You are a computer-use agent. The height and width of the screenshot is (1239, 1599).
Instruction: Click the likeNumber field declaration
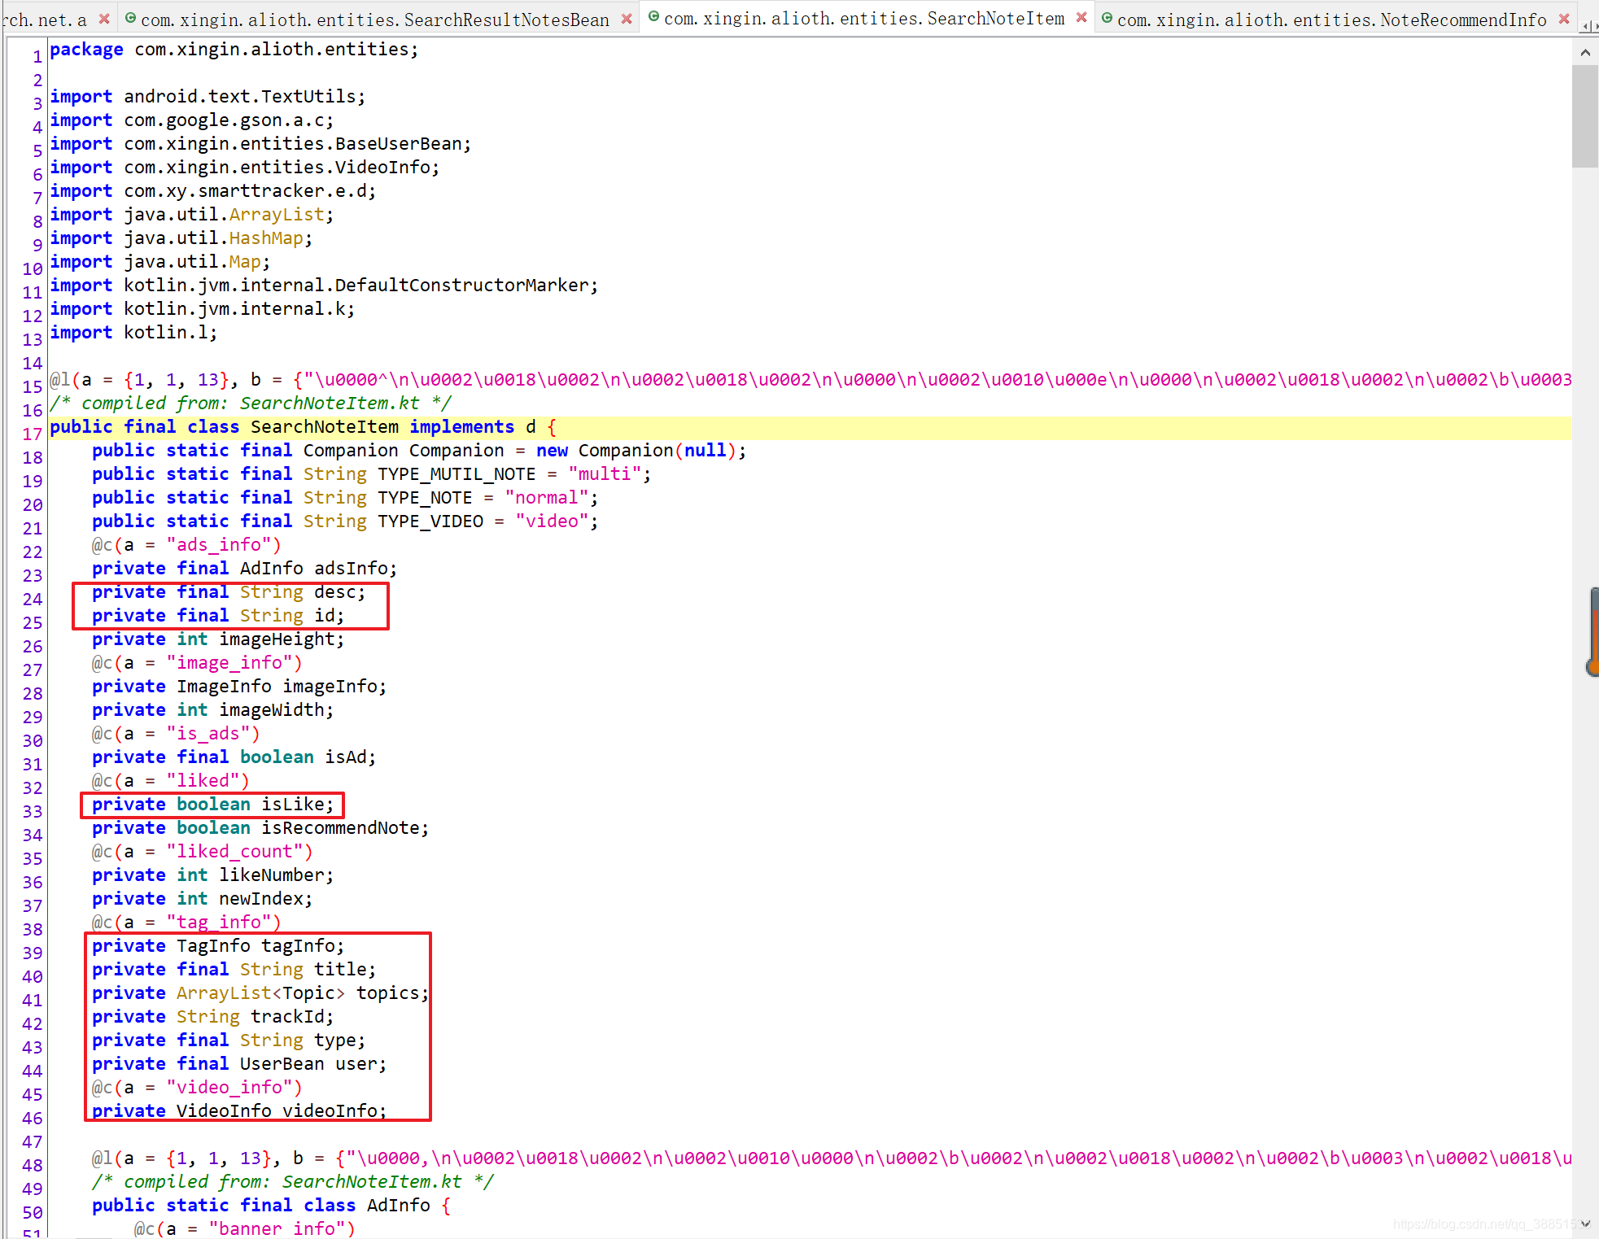(213, 875)
